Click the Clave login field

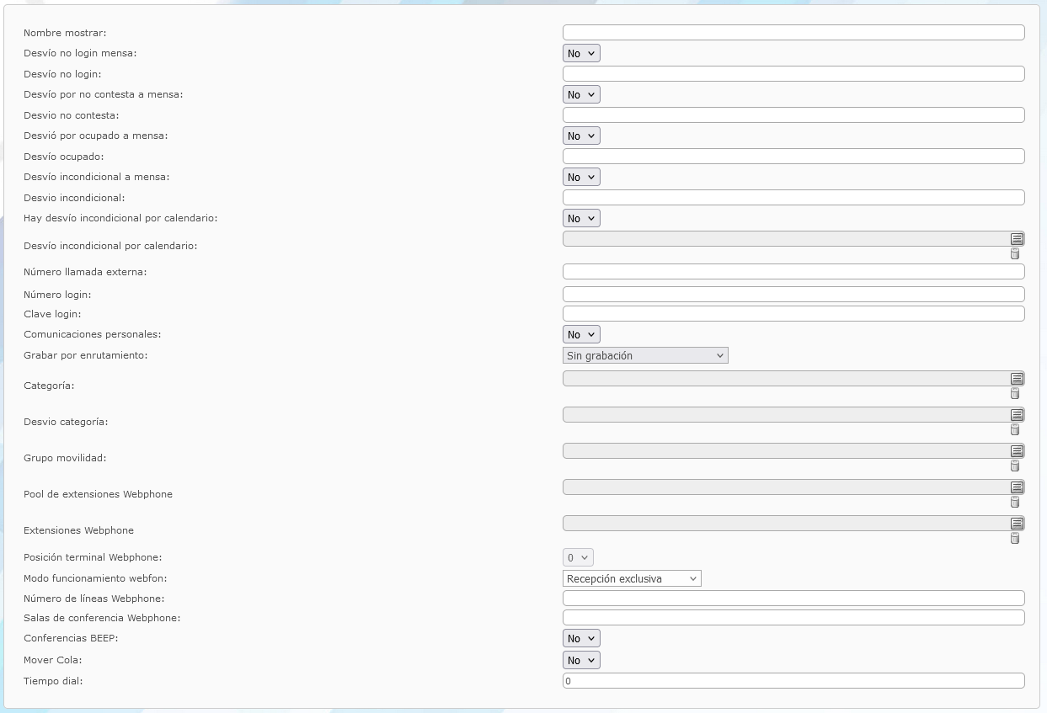point(793,314)
